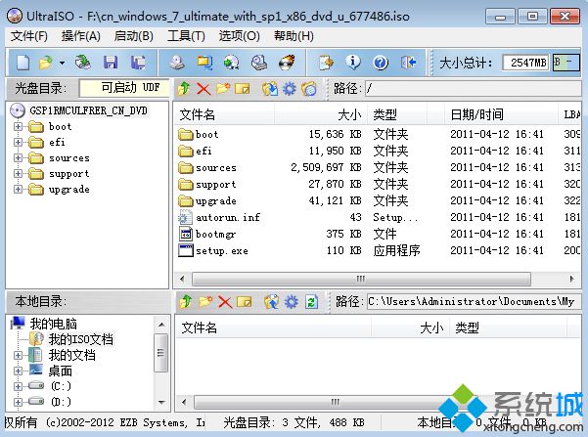
Task: Select bootmgr in the disc file list
Action: (215, 235)
